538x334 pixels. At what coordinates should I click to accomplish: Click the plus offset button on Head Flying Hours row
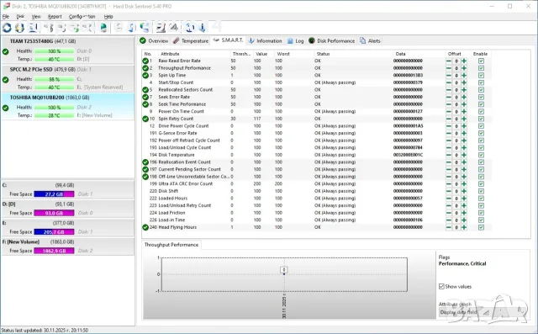click(464, 227)
